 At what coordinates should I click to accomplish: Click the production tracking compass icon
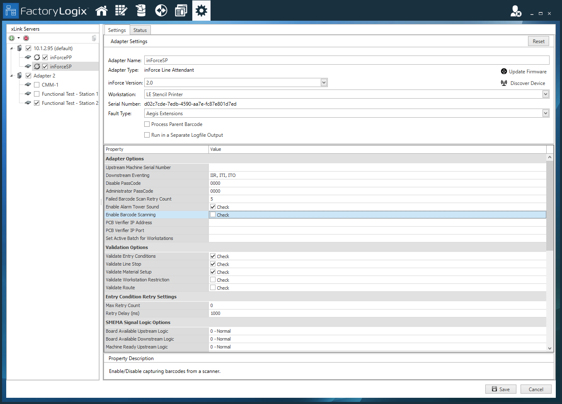[161, 10]
